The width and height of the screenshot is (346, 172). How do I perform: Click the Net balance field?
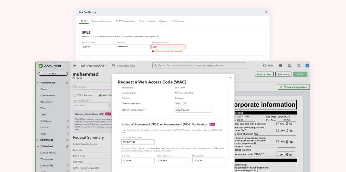pos(209,160)
